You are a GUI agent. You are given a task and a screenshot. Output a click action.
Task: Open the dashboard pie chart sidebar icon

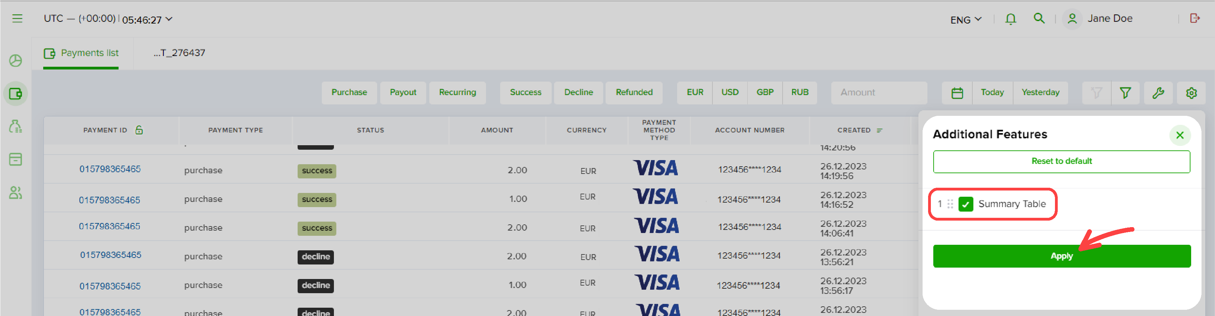pyautogui.click(x=16, y=61)
